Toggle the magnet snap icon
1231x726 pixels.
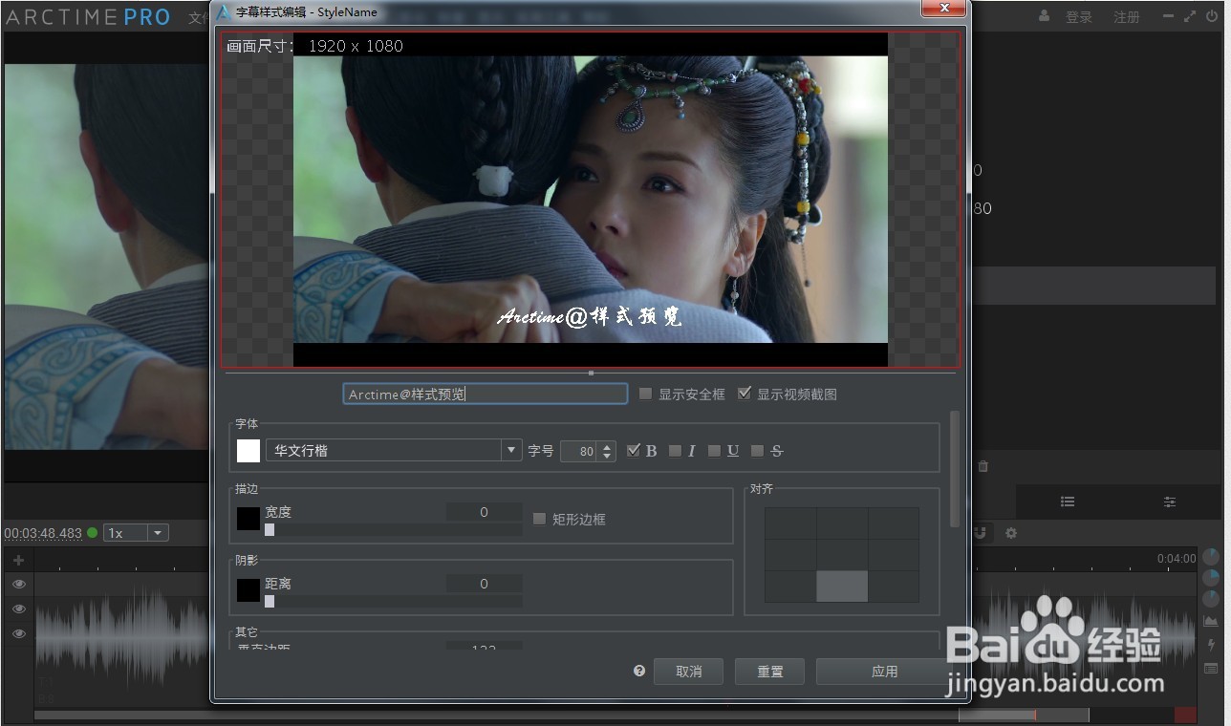(981, 533)
